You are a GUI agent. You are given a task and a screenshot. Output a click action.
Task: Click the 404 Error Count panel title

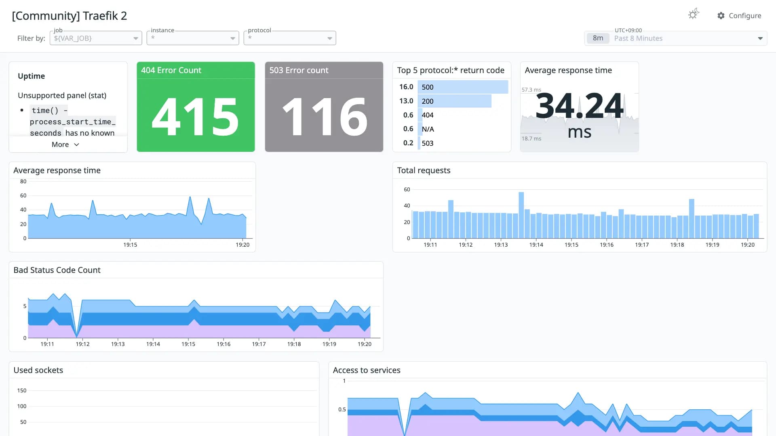171,70
